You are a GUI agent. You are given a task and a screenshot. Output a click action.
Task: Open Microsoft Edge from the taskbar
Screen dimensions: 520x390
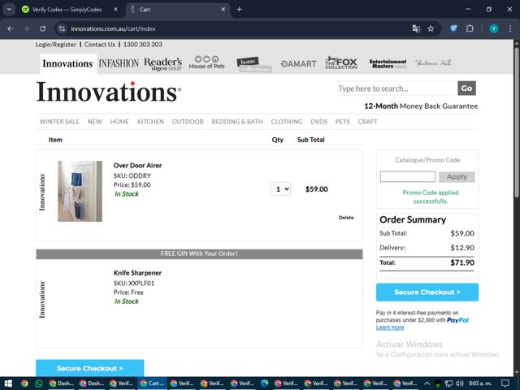click(x=264, y=383)
